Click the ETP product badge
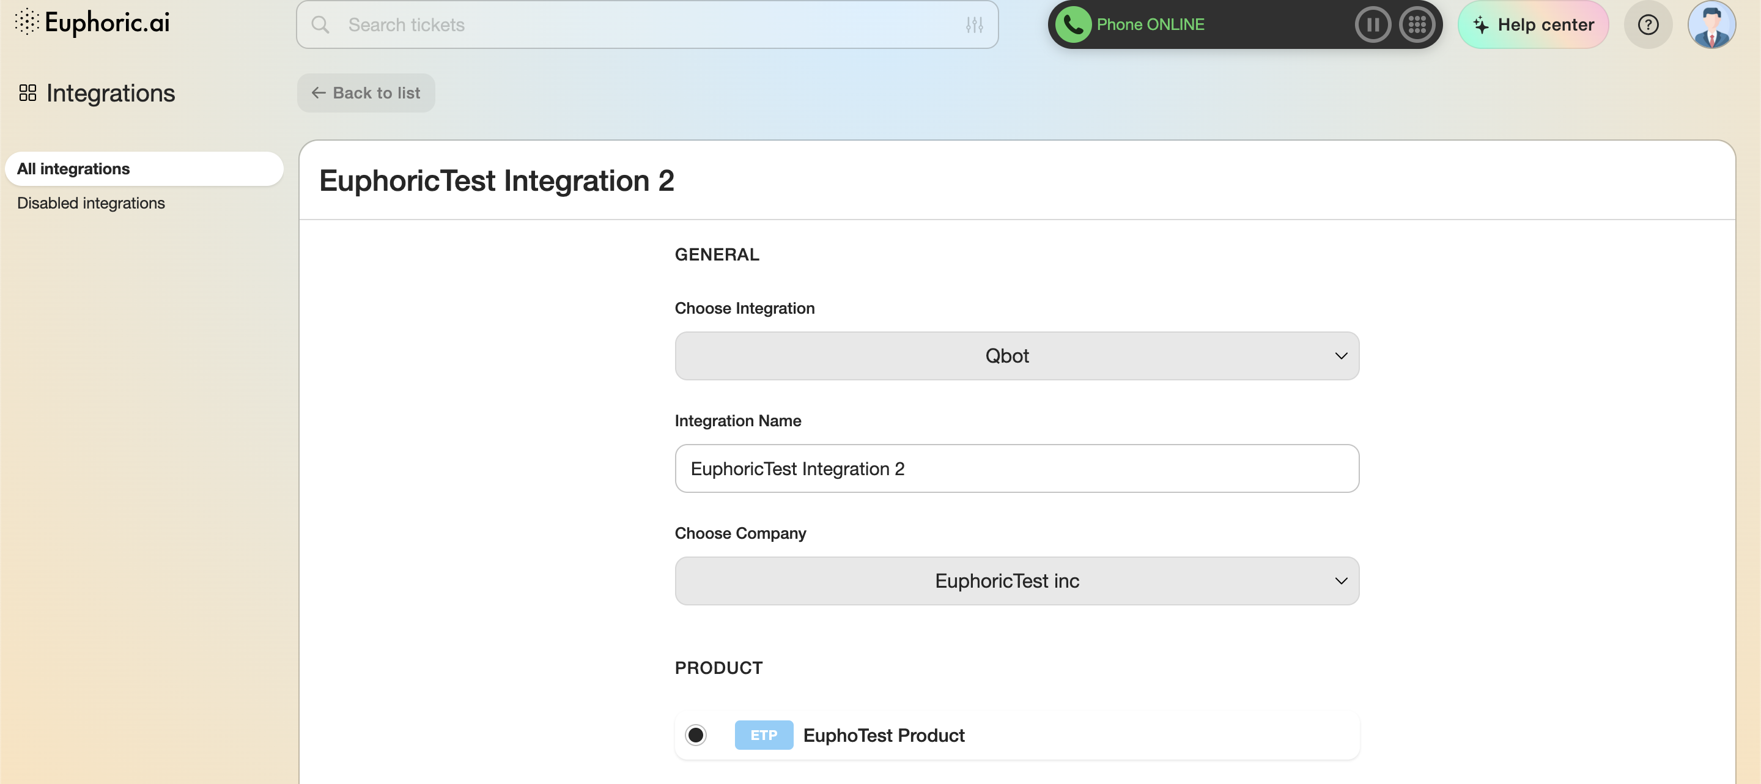This screenshot has height=784, width=1761. click(x=764, y=735)
